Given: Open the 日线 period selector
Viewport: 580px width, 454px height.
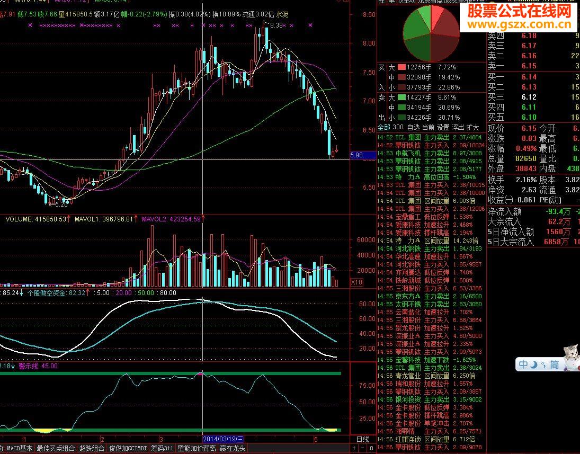Looking at the screenshot, I should tap(363, 439).
